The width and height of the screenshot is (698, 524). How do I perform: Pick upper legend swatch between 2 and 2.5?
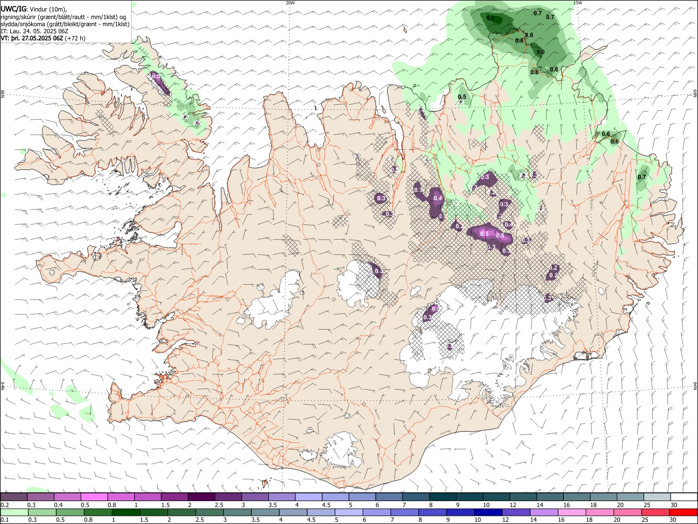201,497
